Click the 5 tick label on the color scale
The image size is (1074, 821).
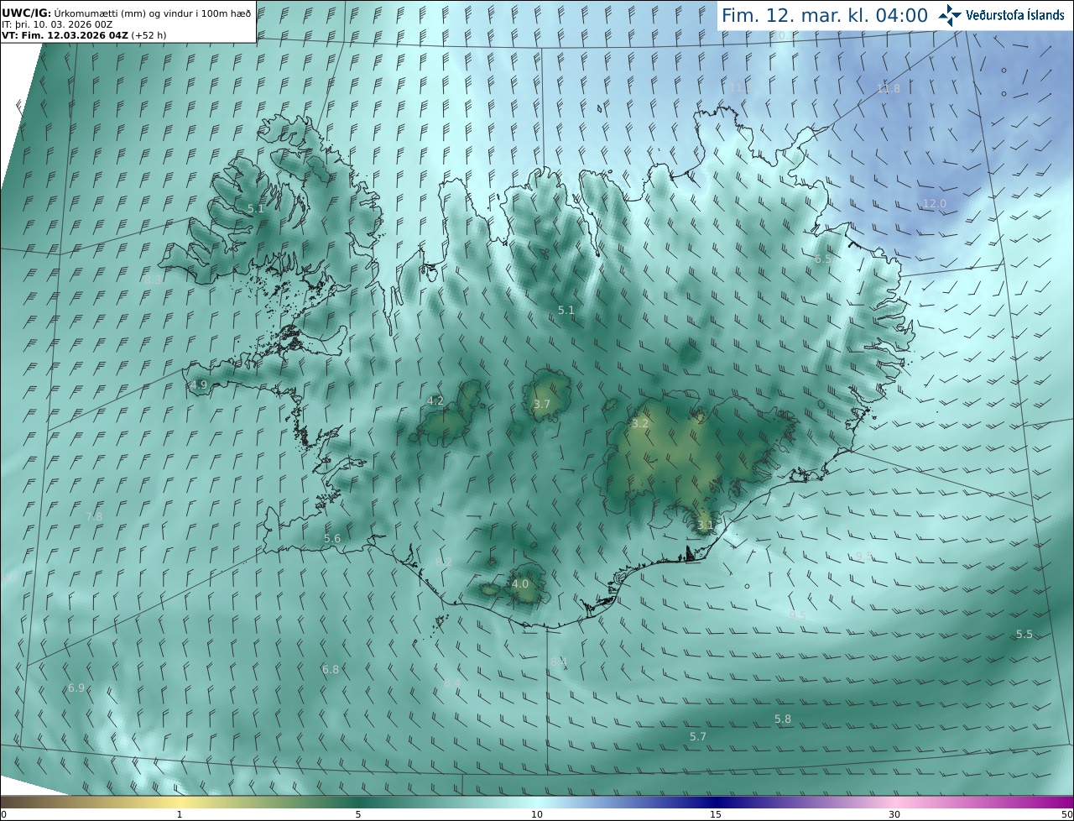click(x=358, y=814)
